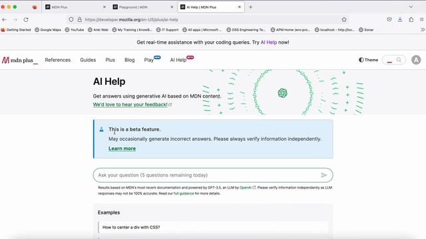
Task: Open Sonar bookmark
Action: pyautogui.click(x=366, y=30)
